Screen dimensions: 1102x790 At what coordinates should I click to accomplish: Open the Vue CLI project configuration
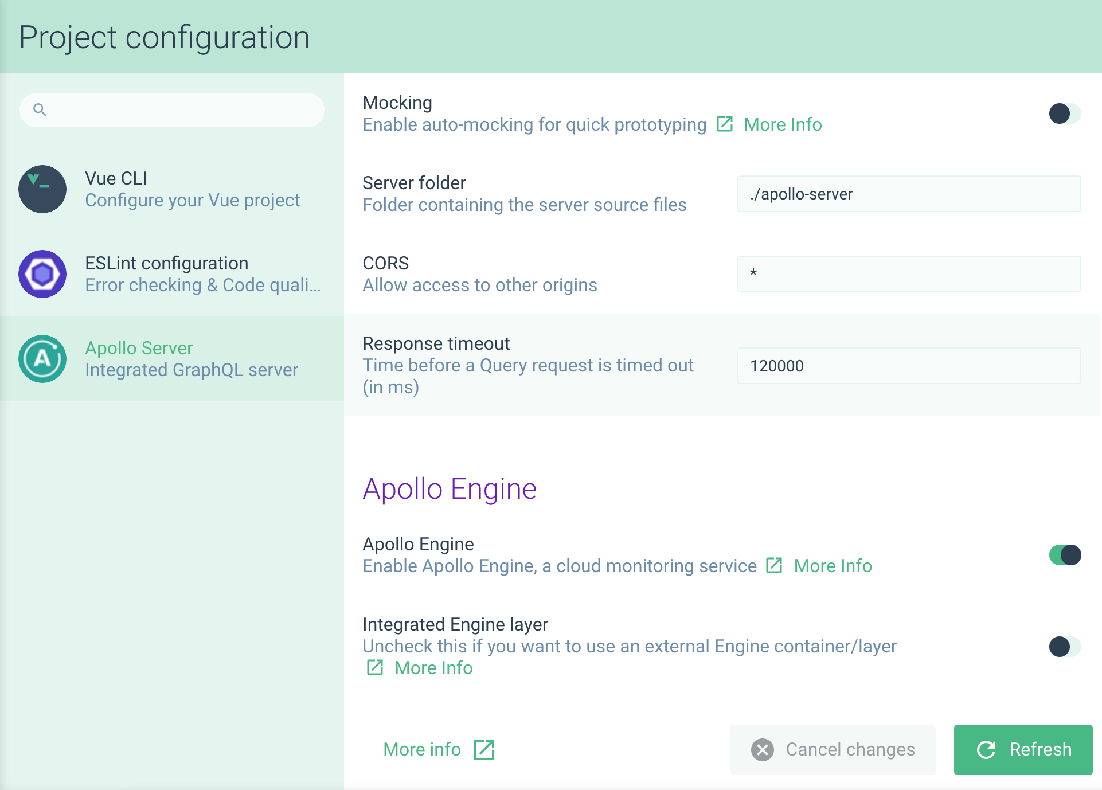pyautogui.click(x=171, y=188)
